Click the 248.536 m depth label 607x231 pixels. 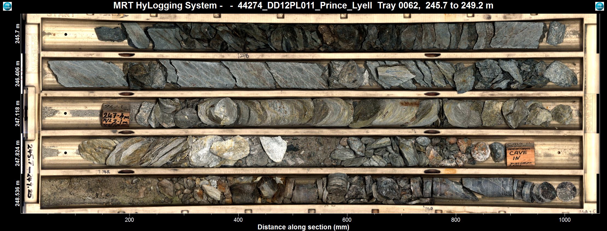[x=18, y=193]
